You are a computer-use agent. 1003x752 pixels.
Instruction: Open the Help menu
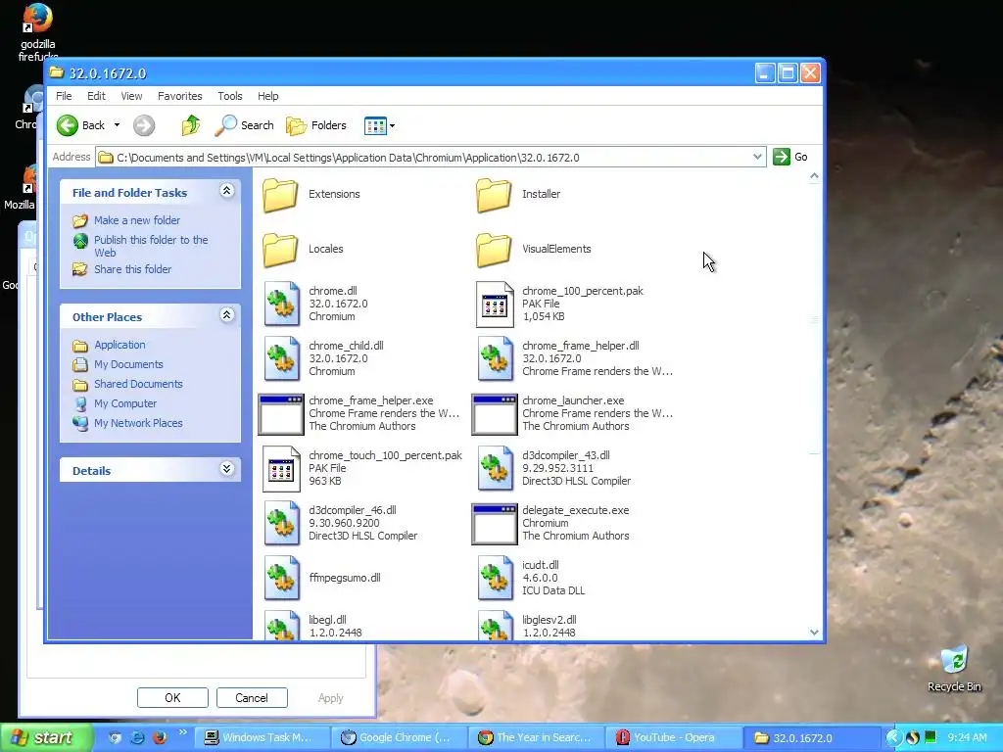268,96
